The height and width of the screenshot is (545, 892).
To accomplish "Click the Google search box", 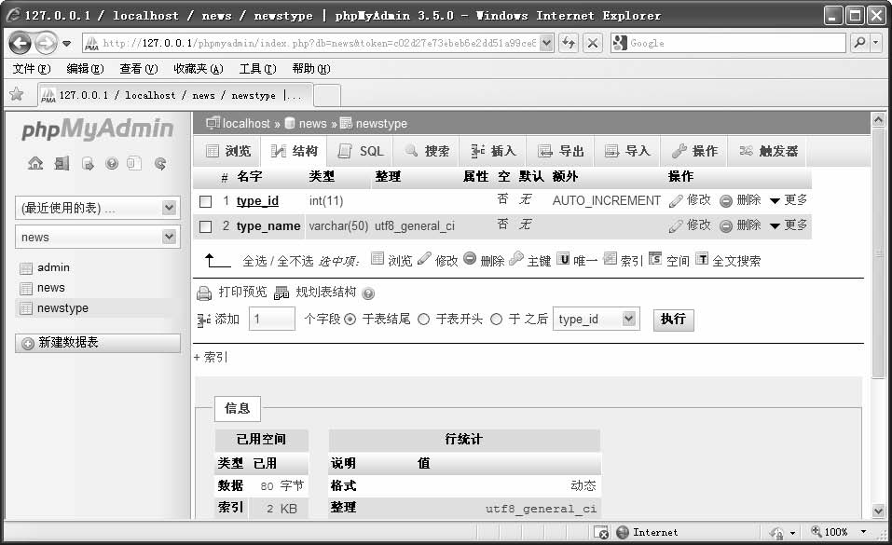I will pos(728,43).
